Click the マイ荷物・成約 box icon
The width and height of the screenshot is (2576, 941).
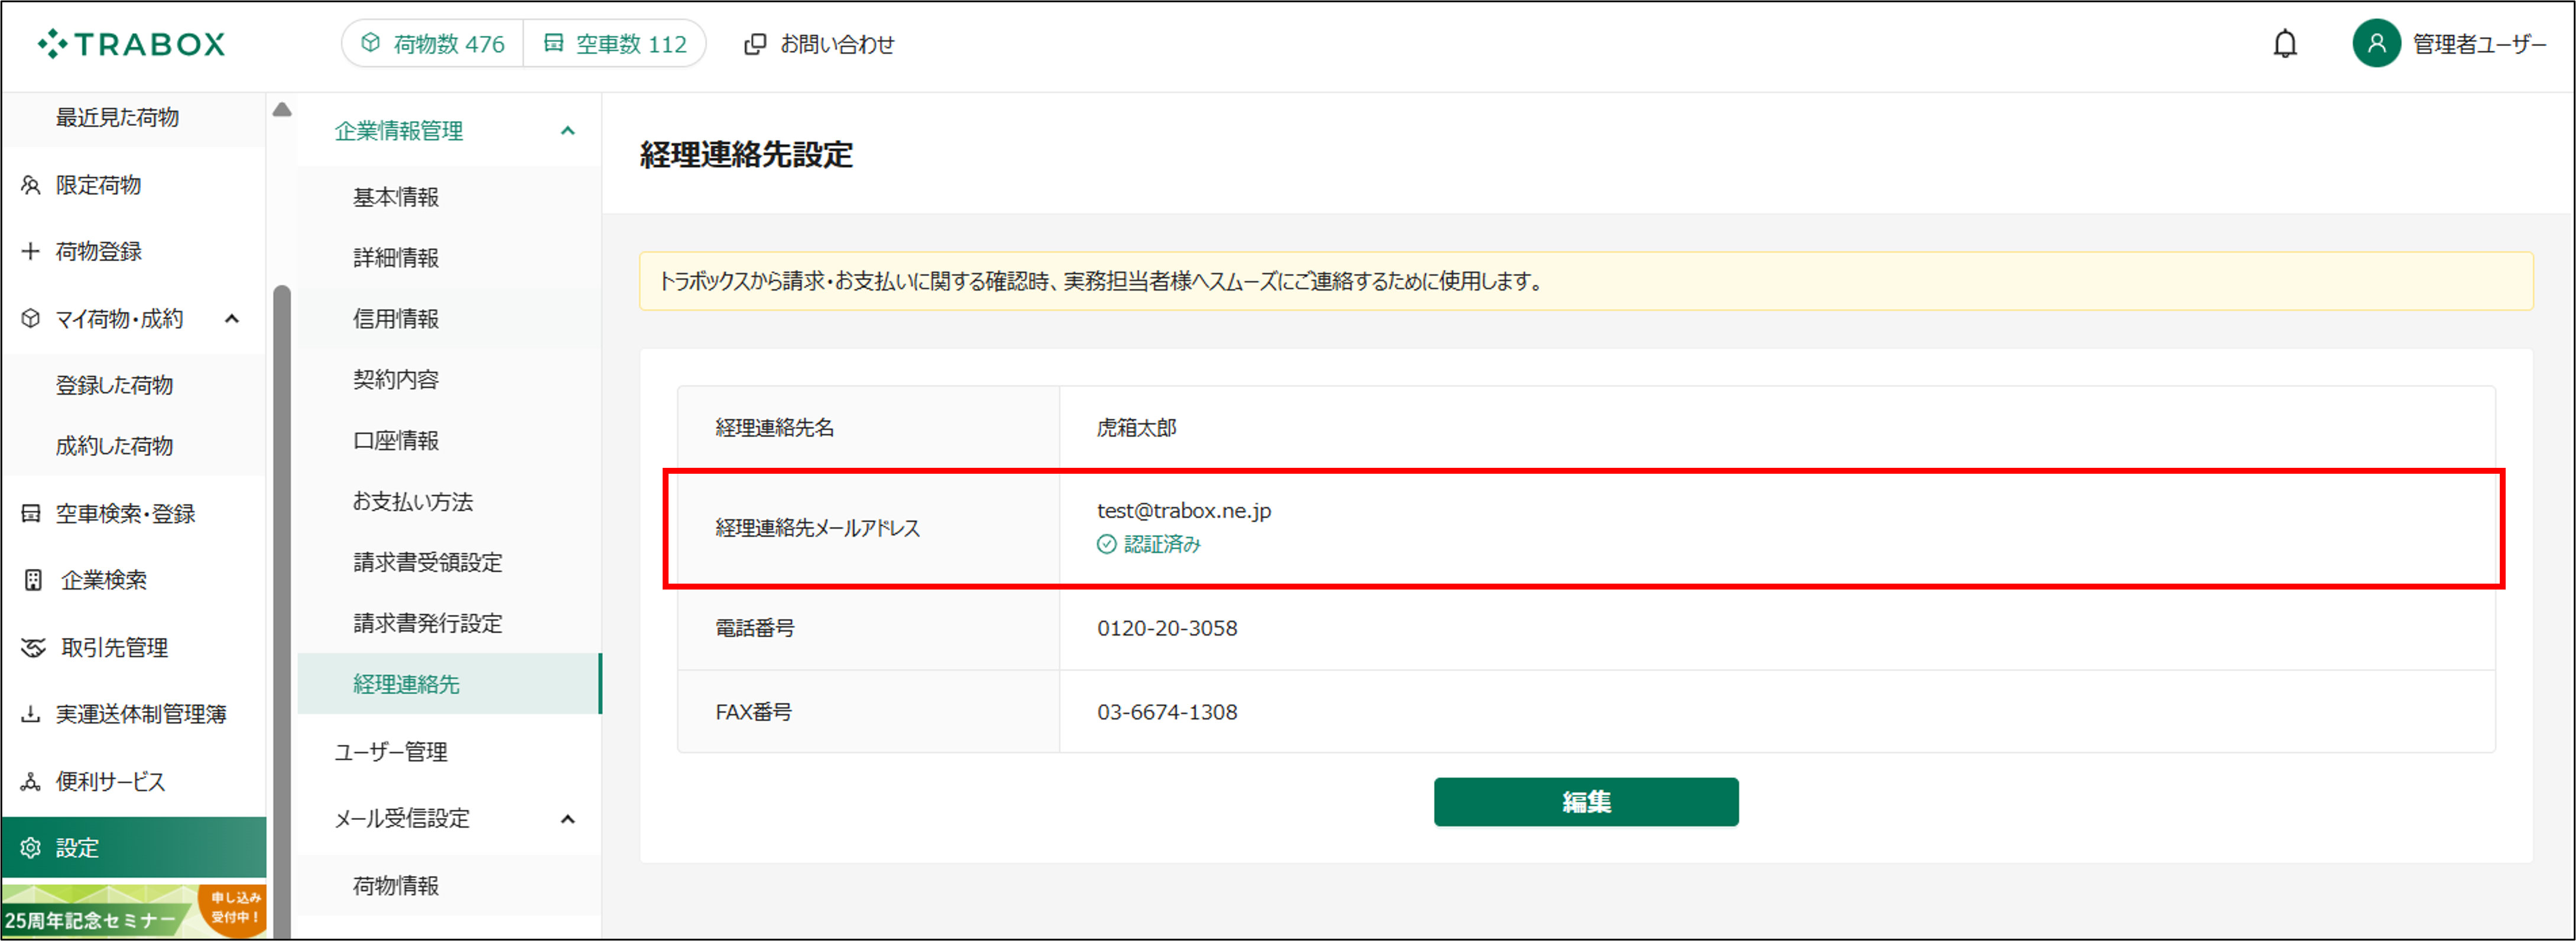point(31,318)
